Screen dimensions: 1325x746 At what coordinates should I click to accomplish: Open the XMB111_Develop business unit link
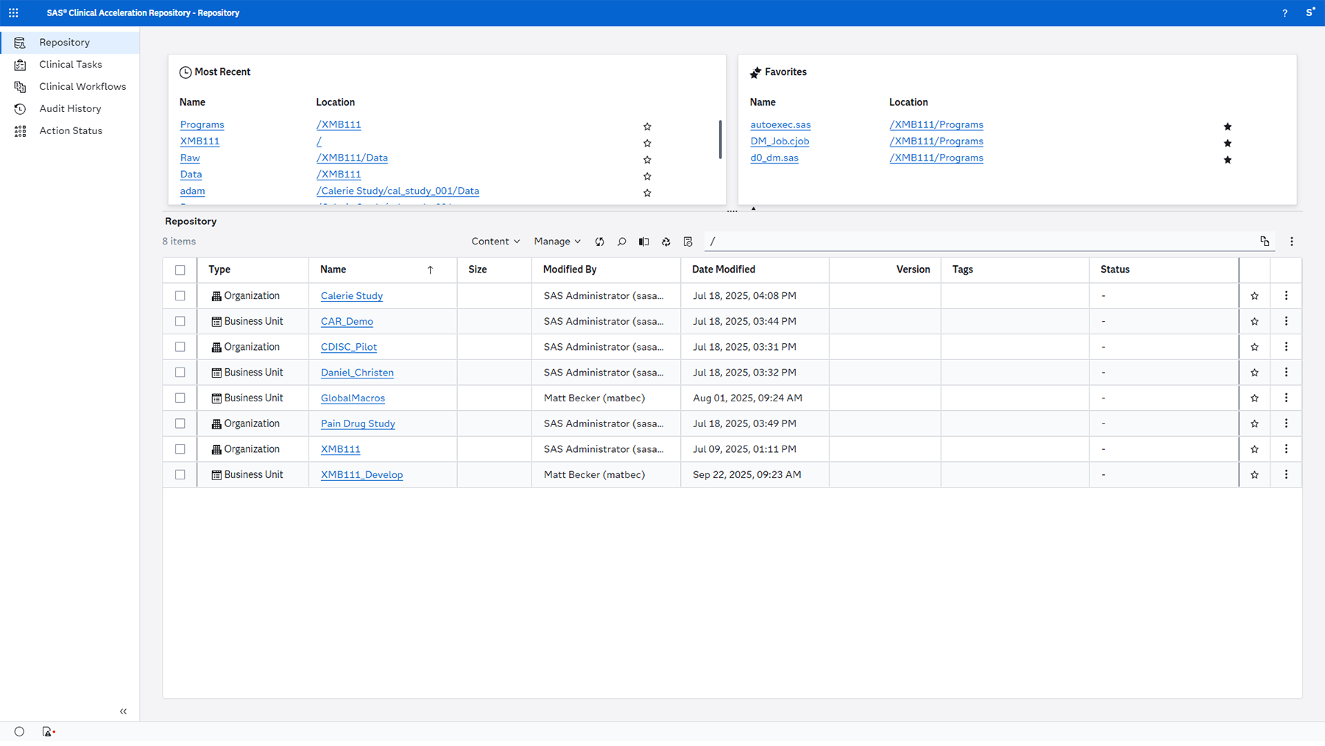361,474
